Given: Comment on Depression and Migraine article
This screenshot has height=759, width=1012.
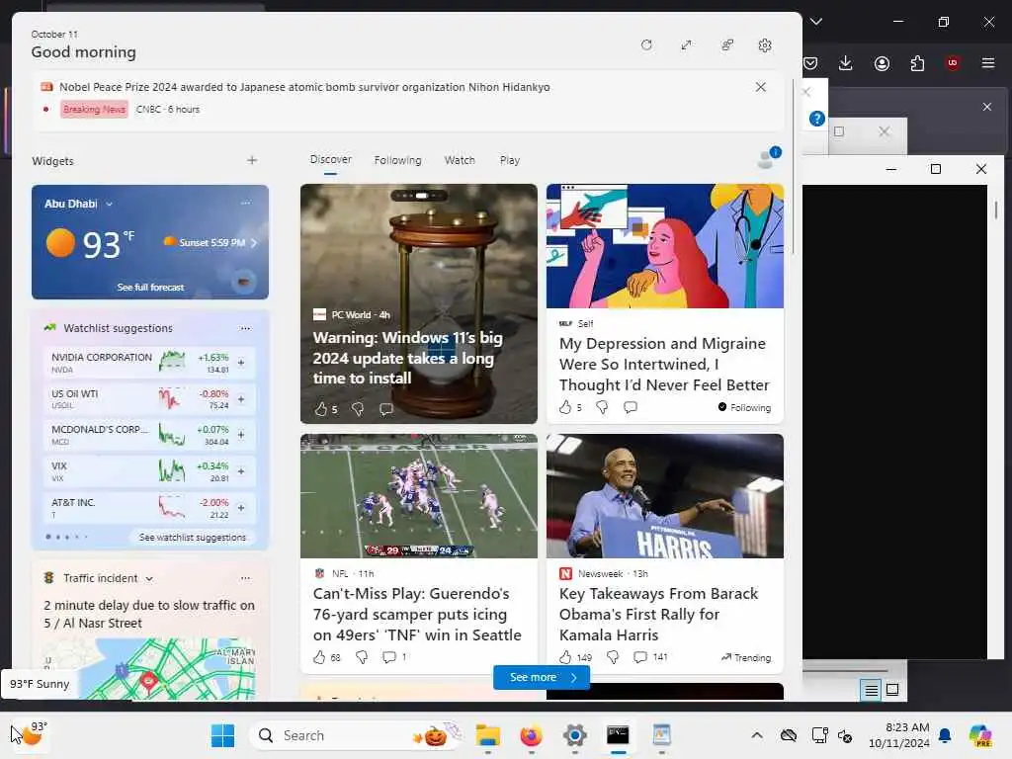Looking at the screenshot, I should 631,407.
